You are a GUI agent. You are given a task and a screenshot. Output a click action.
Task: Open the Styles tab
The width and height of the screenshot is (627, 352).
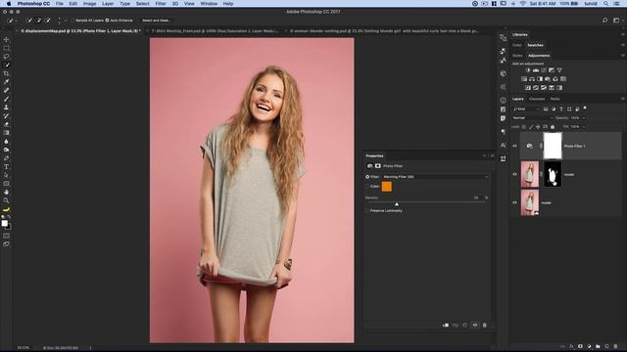(517, 56)
